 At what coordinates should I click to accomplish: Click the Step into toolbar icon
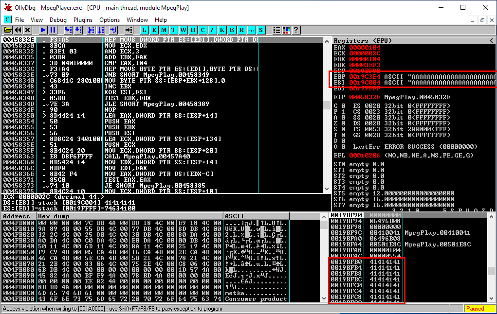coord(68,30)
